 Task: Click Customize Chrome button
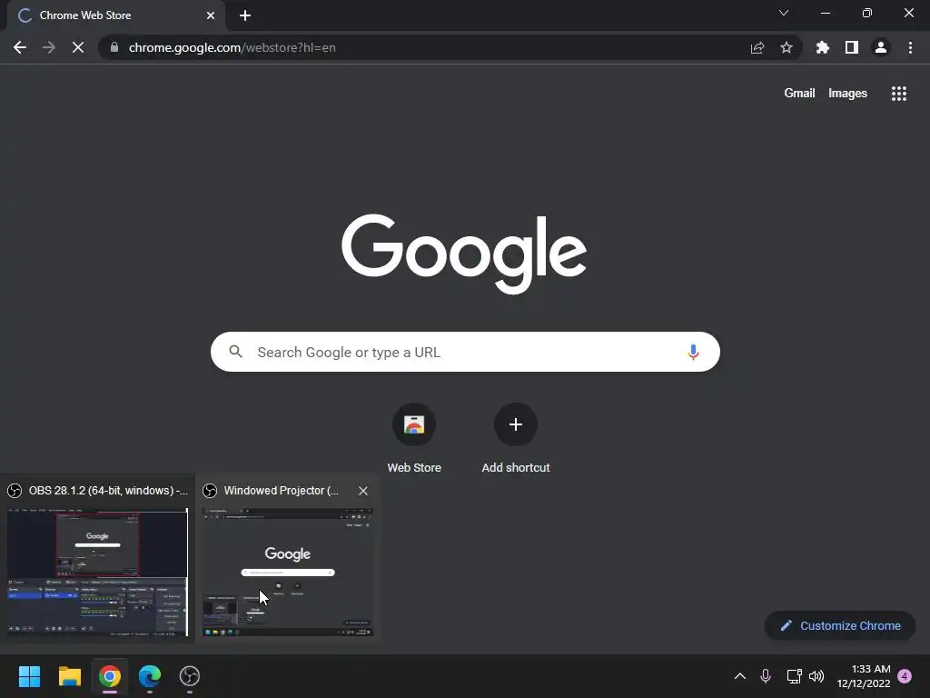pos(840,625)
